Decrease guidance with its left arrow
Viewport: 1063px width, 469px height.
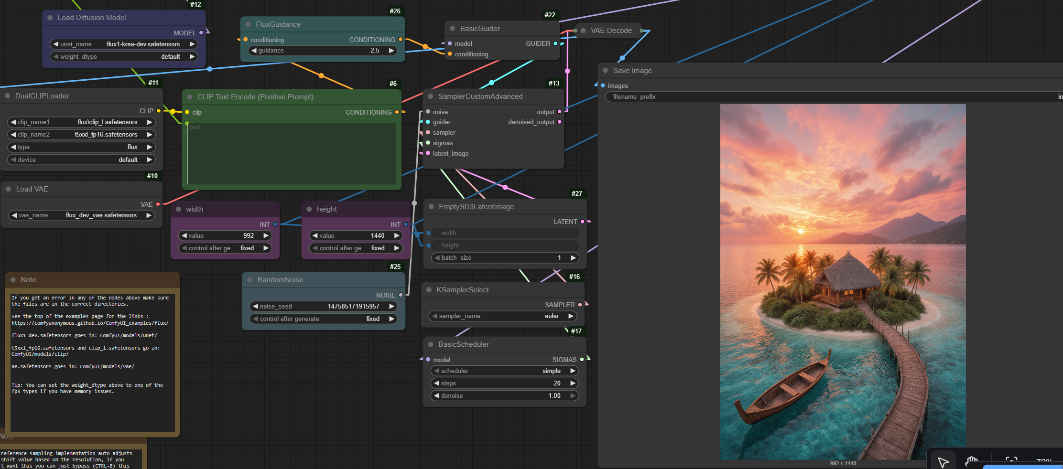[x=254, y=50]
